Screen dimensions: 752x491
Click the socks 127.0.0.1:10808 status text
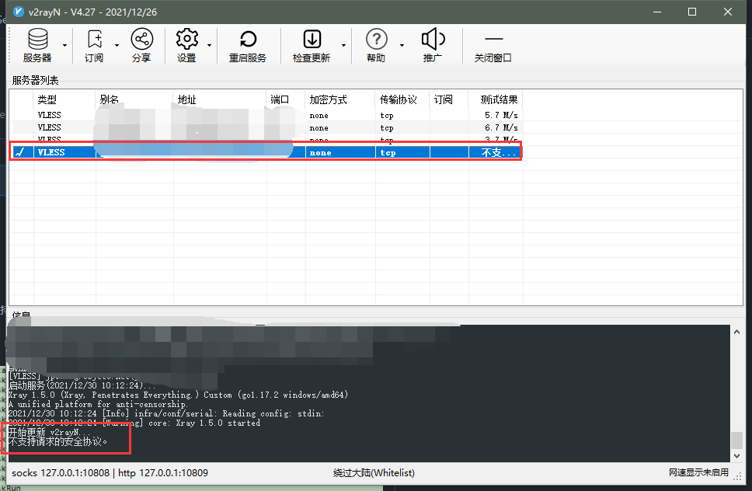[61, 473]
